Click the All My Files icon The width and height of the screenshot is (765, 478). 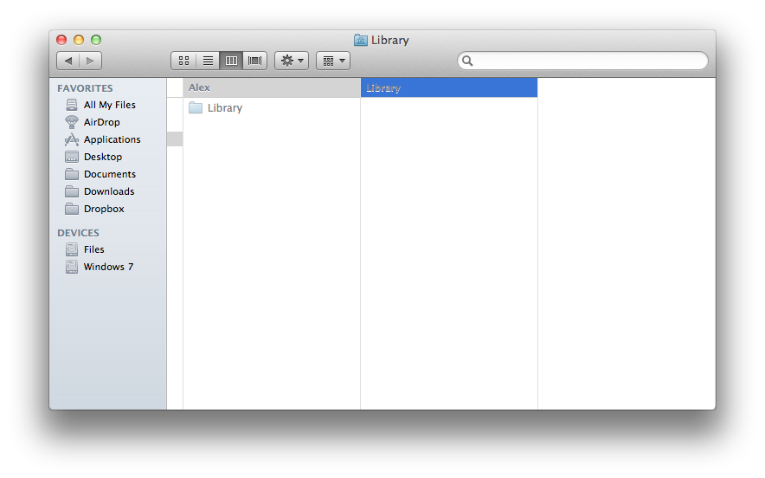click(x=72, y=105)
